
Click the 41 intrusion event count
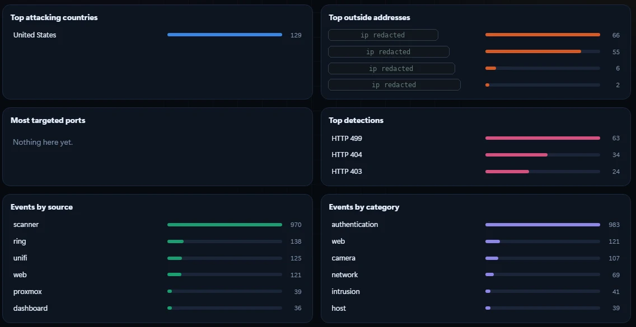[x=616, y=292]
